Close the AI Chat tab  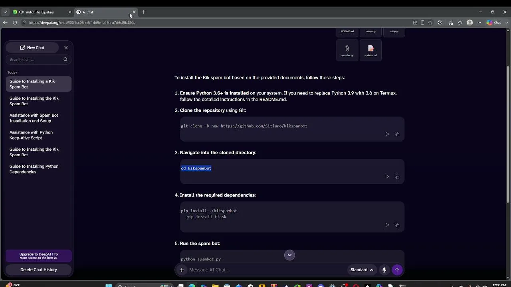coord(134,12)
